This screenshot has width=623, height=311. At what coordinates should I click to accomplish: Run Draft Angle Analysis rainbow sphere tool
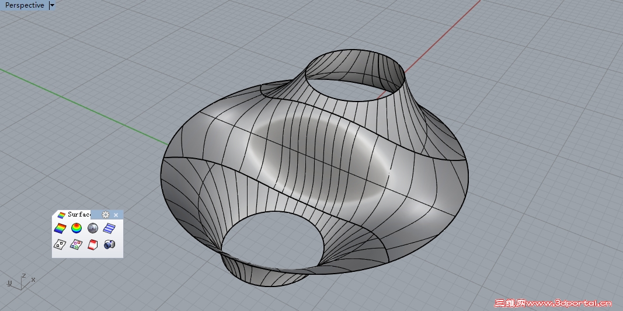76,228
